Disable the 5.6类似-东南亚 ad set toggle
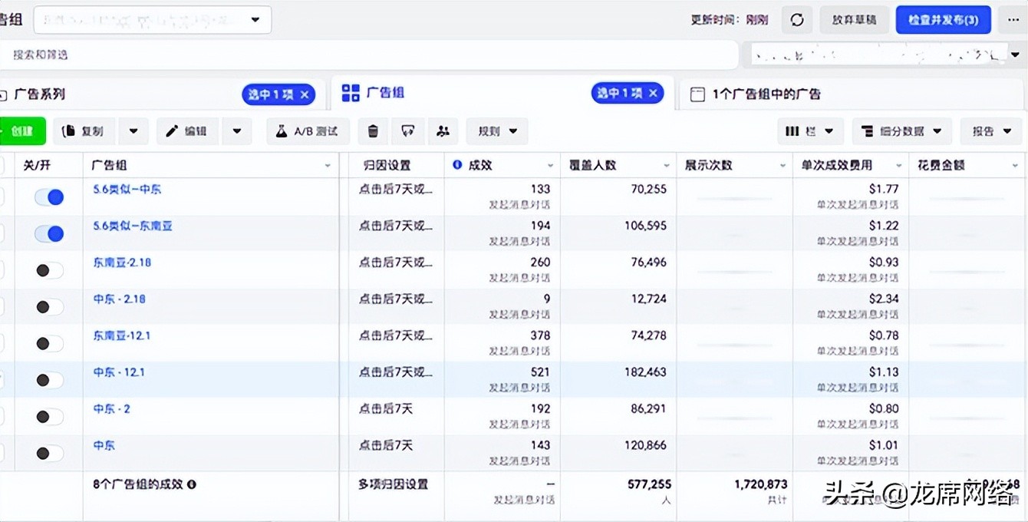1028x522 pixels. (x=49, y=233)
